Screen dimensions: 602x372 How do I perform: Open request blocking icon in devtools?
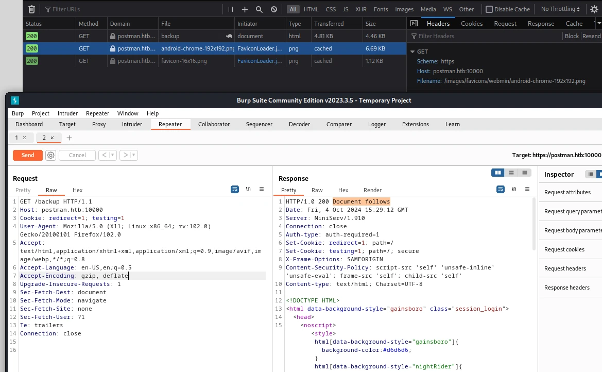click(274, 9)
